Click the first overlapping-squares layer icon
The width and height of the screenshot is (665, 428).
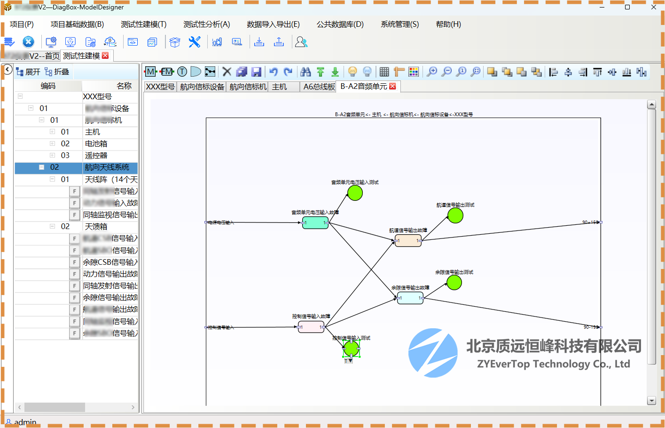[492, 71]
